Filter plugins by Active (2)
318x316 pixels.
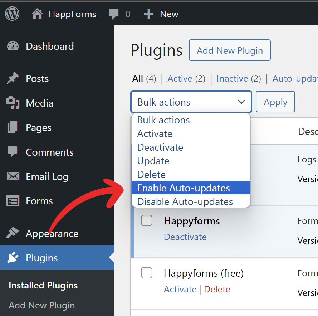point(186,78)
